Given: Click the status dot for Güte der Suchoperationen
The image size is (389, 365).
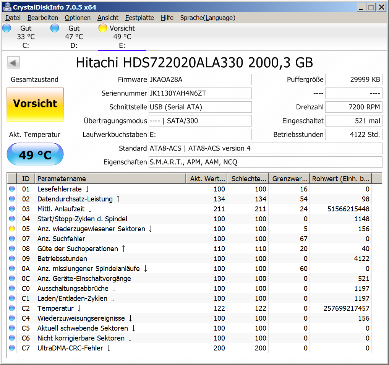Looking at the screenshot, I should pos(12,248).
